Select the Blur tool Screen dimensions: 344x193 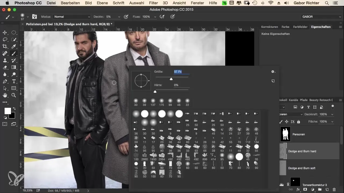tap(5, 74)
